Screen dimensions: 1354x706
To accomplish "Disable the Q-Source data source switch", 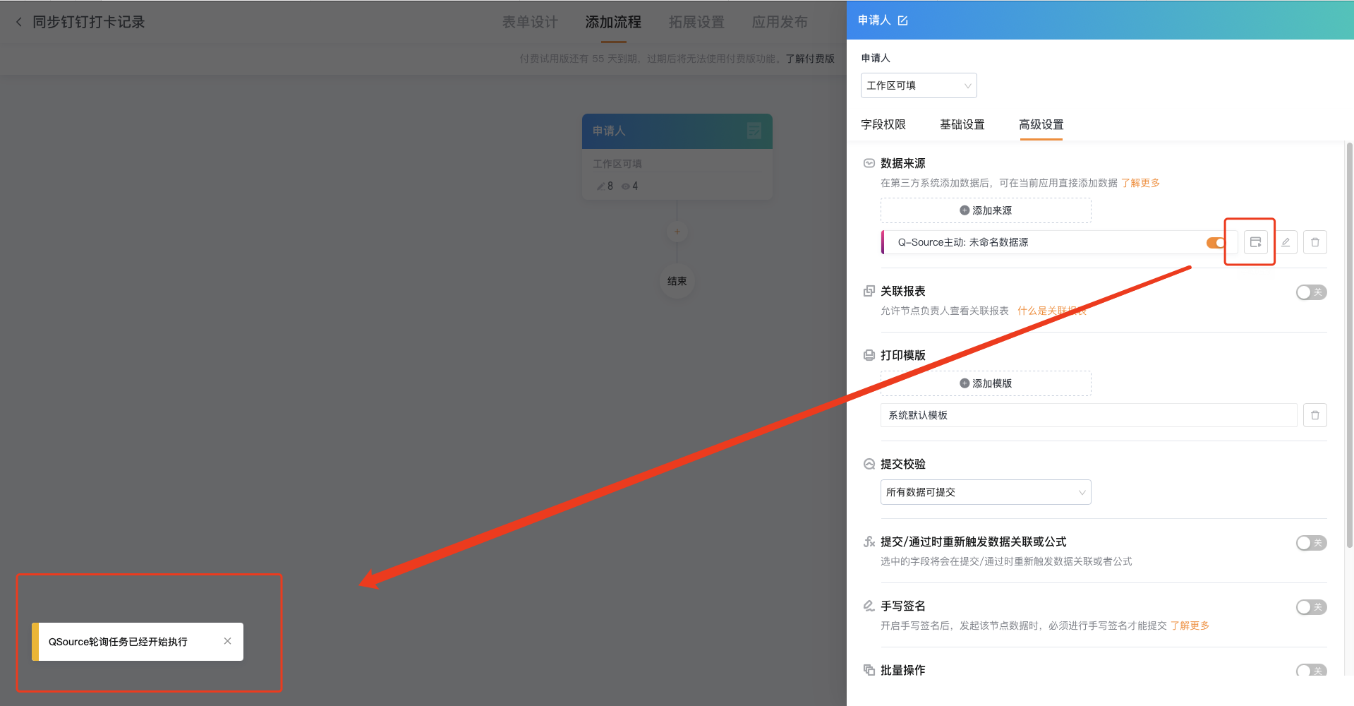I will 1216,243.
